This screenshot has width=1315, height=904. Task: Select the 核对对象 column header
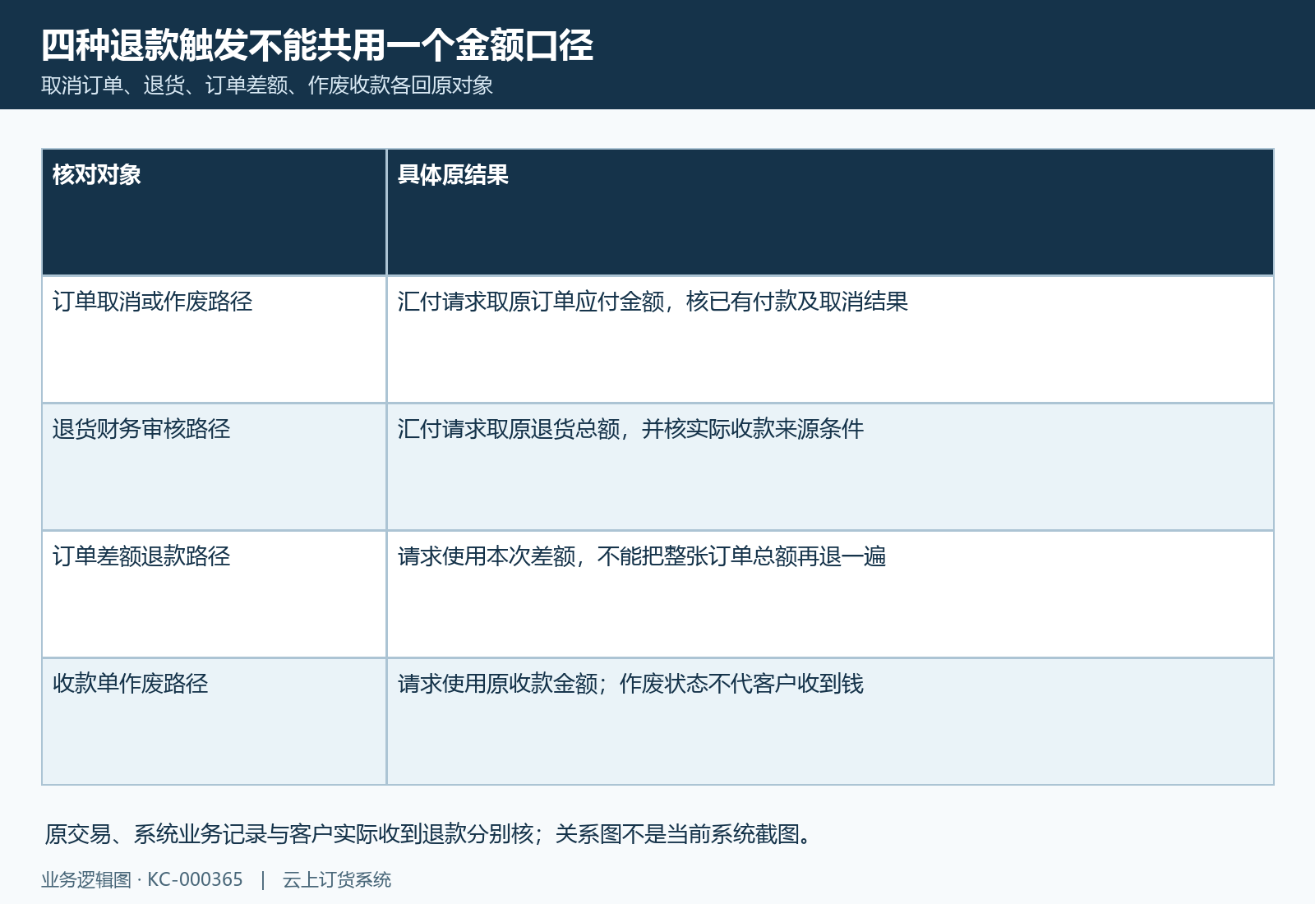(x=214, y=212)
